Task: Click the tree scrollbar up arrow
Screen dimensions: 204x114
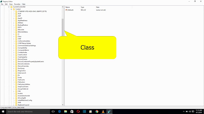Action: click(62, 7)
